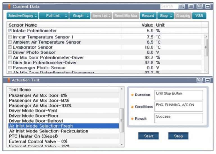Click the Record button
The height and width of the screenshot is (154, 216).
[x=148, y=16]
